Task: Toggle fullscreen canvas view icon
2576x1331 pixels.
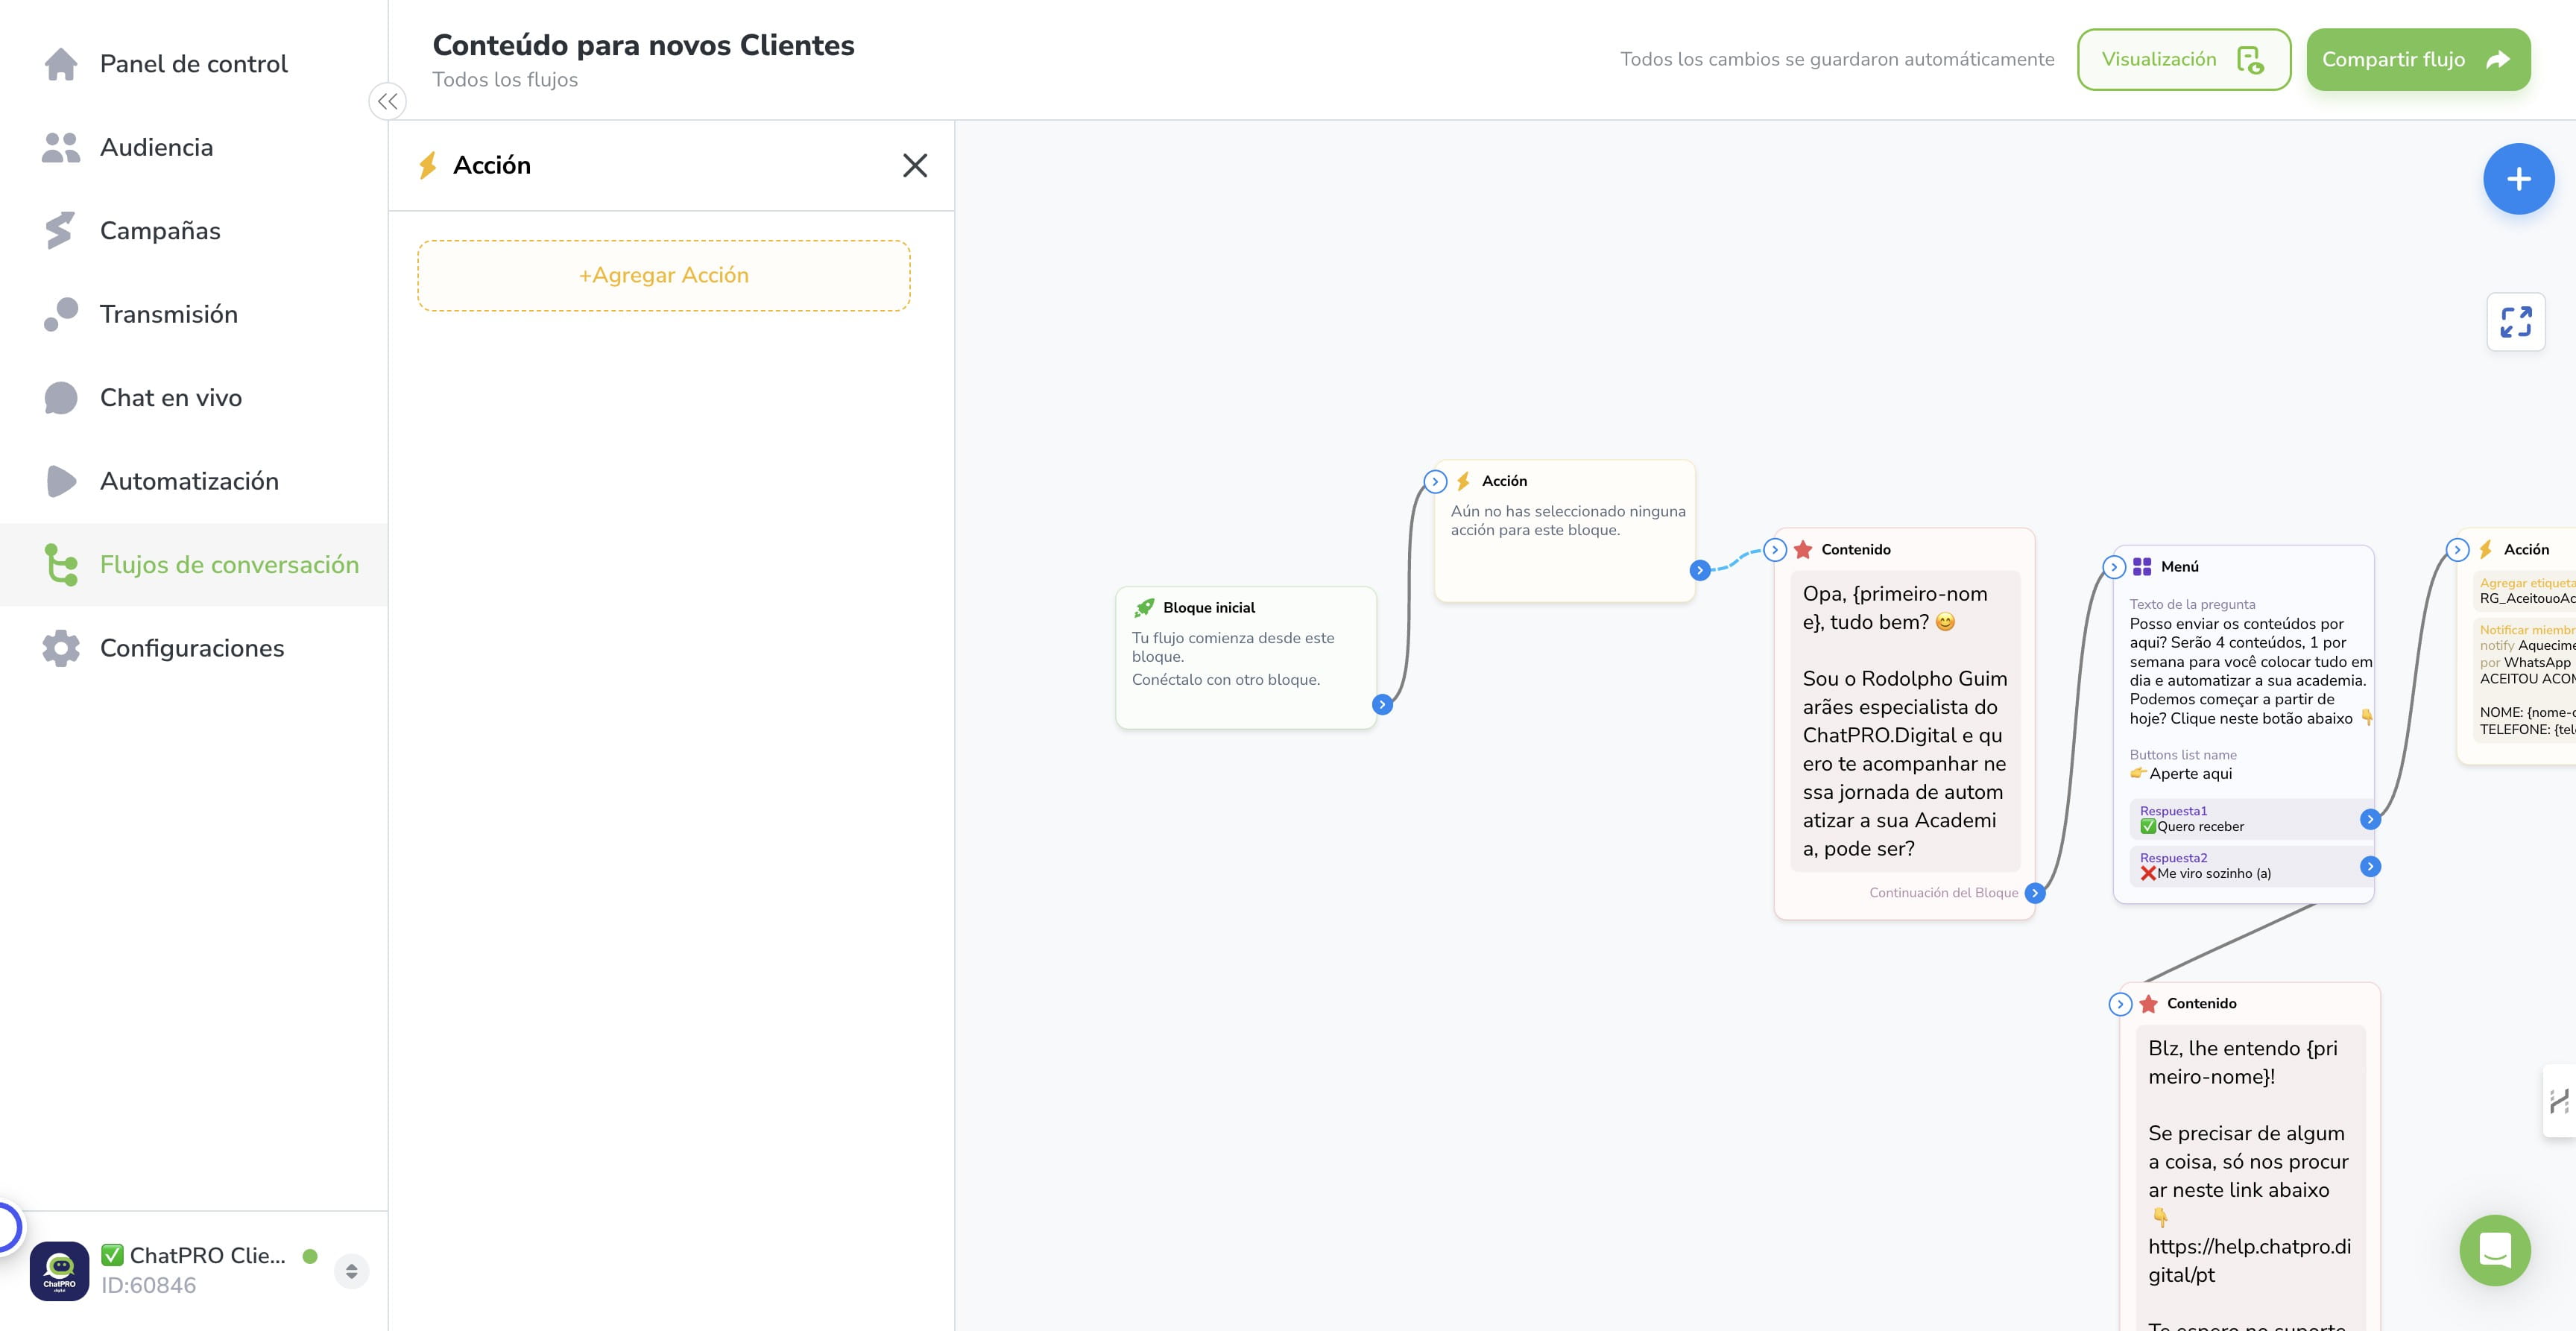Action: [2516, 322]
